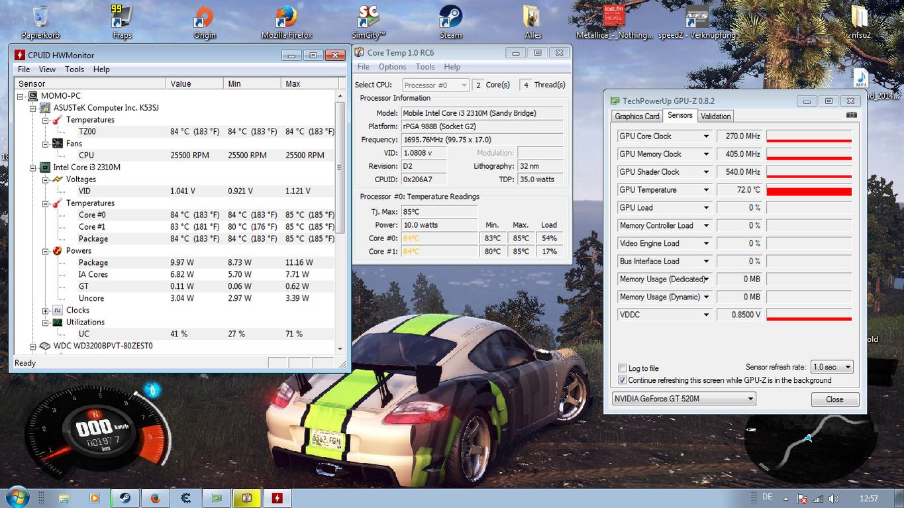
Task: Click the network signal tray icon
Action: tap(818, 498)
